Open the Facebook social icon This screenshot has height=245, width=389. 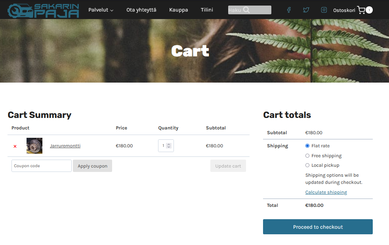coord(289,10)
